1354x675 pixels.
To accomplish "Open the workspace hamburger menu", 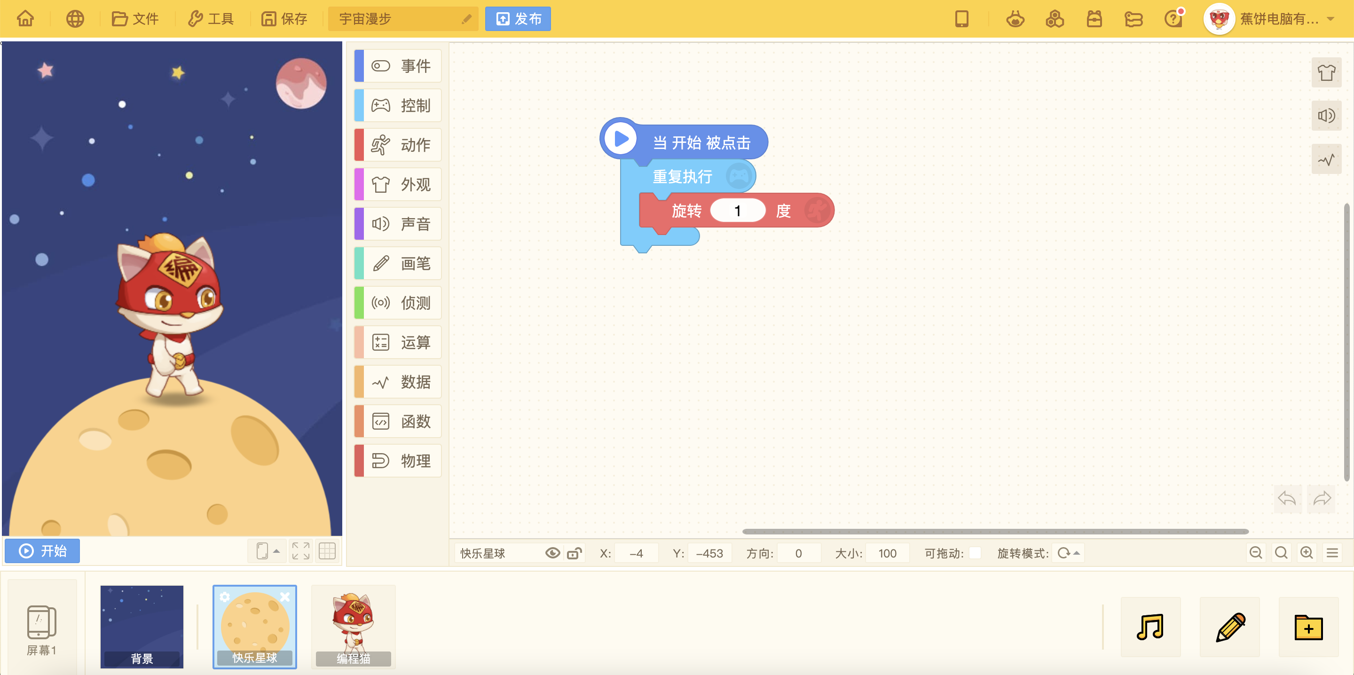I will point(1332,552).
